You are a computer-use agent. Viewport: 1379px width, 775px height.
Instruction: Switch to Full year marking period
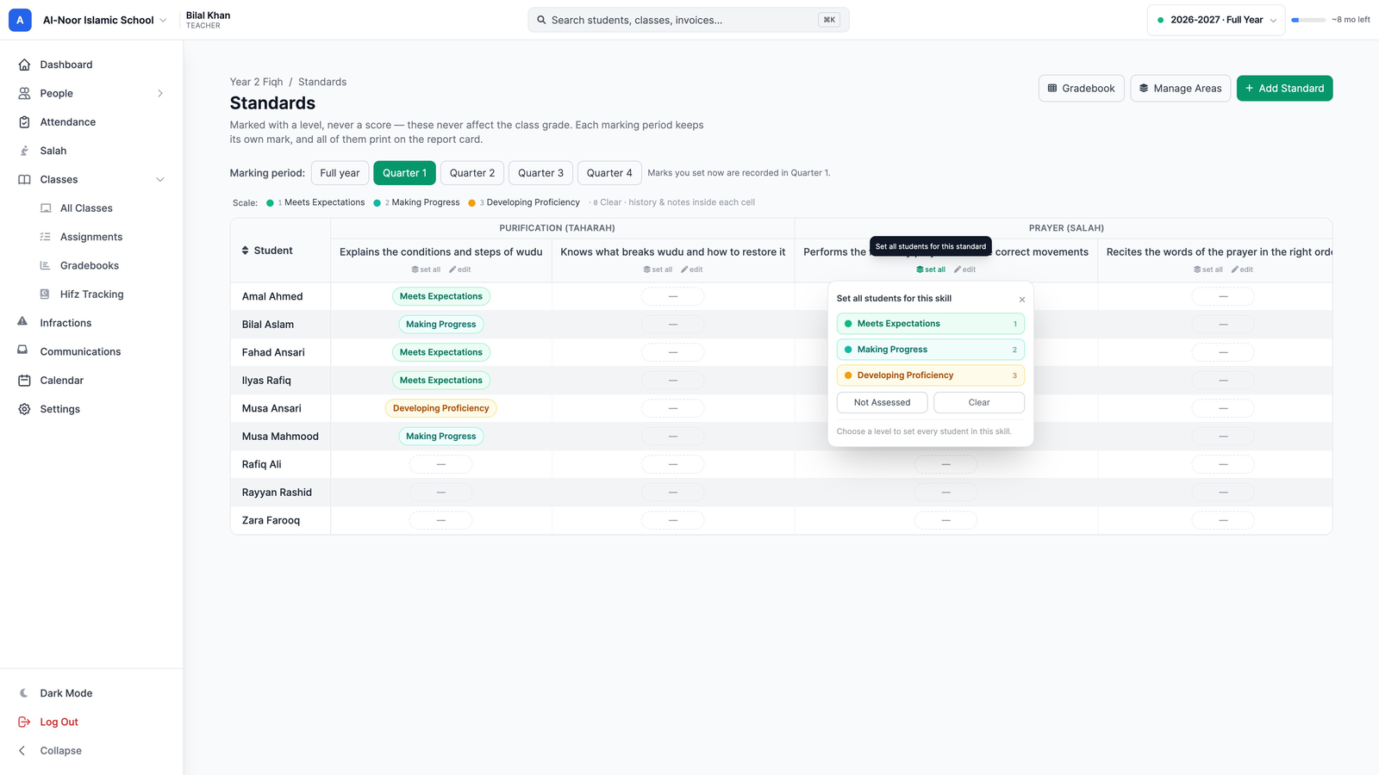340,173
